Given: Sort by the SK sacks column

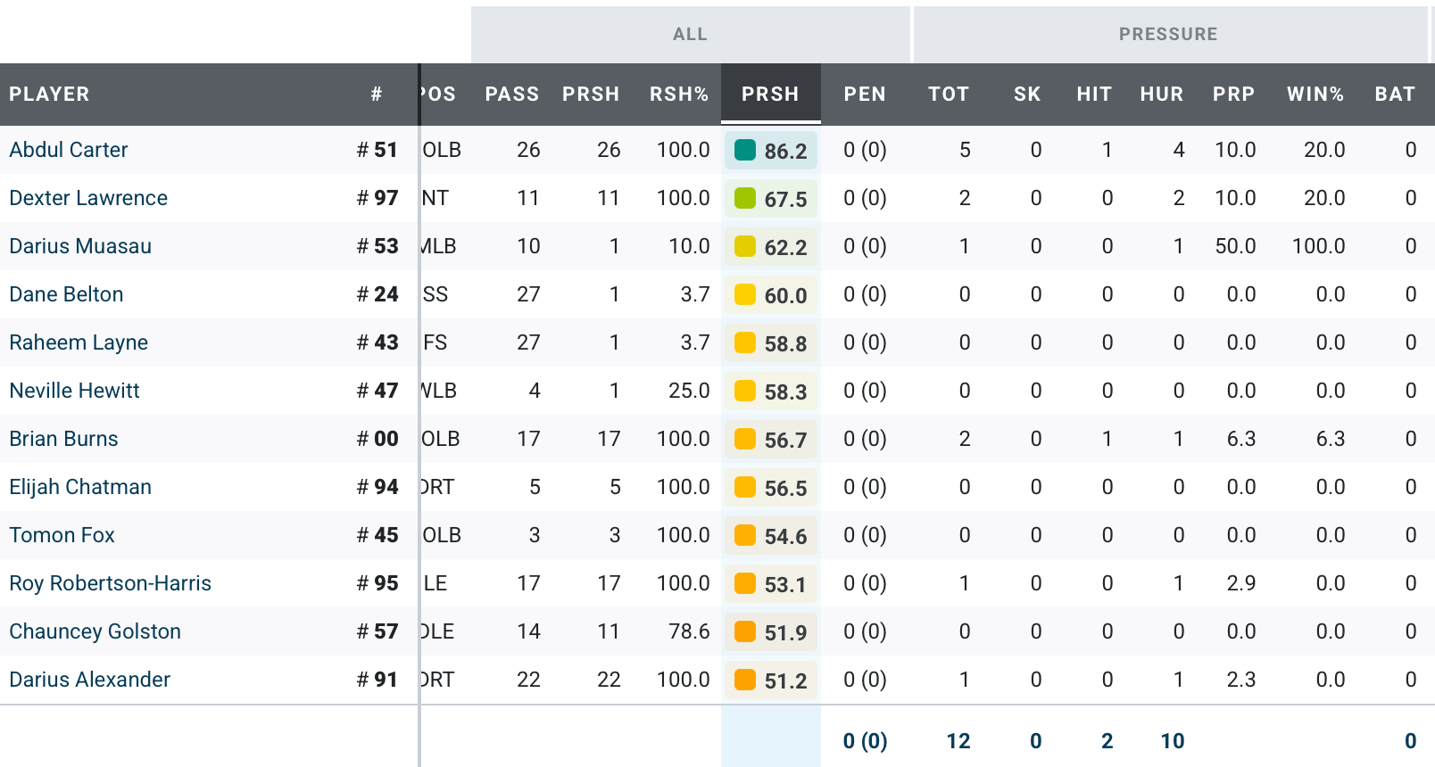Looking at the screenshot, I should click(x=1027, y=94).
